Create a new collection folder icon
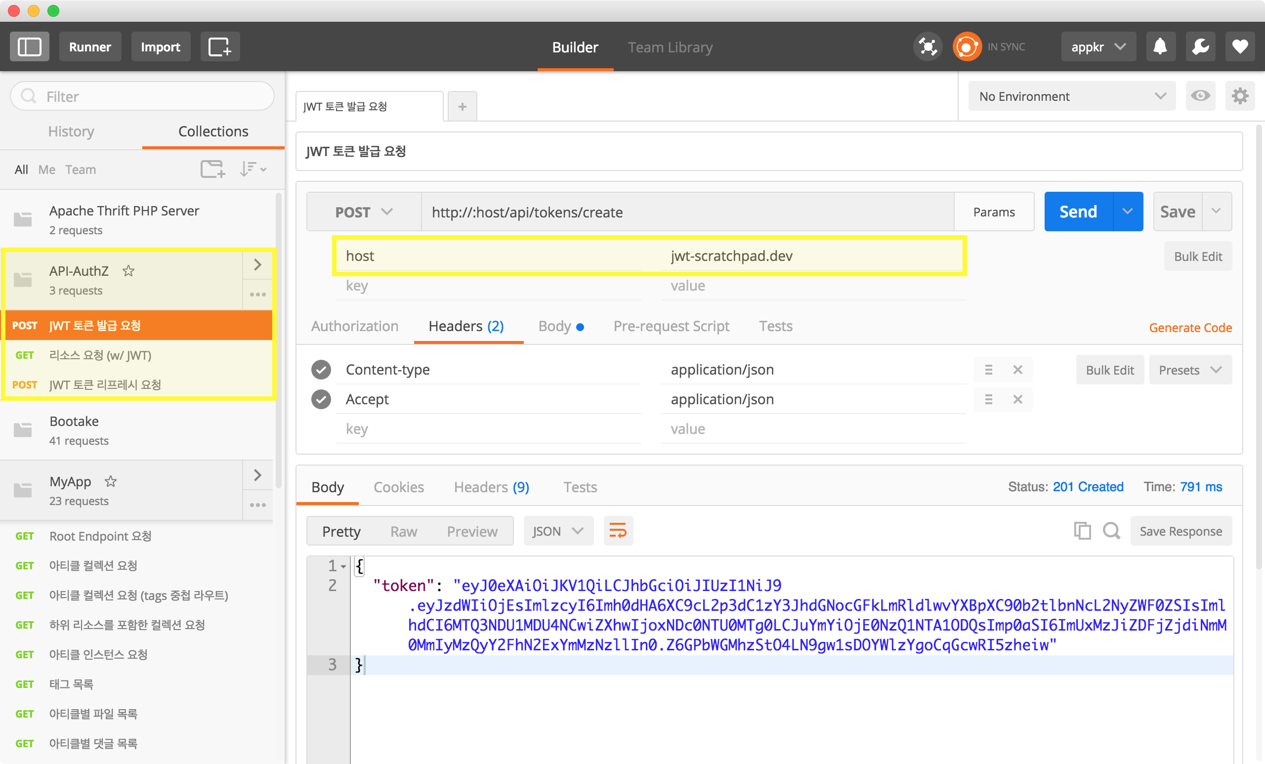The image size is (1265, 764). (212, 169)
